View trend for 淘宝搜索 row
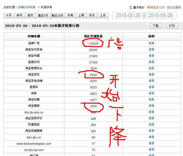 pyautogui.click(x=151, y=106)
